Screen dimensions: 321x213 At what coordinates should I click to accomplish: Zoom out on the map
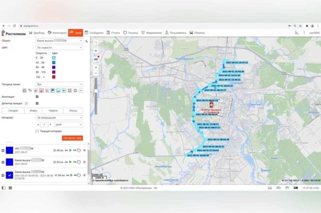(96, 73)
